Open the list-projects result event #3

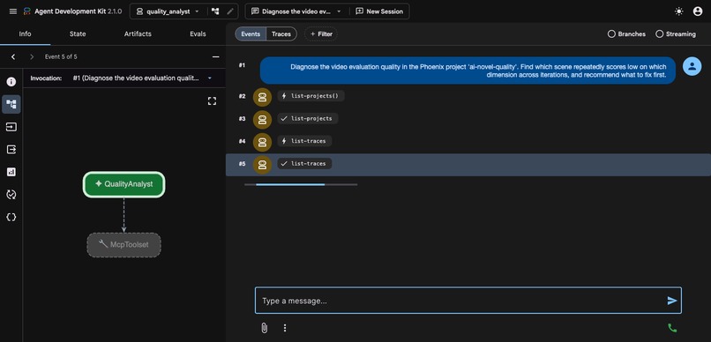(x=308, y=119)
